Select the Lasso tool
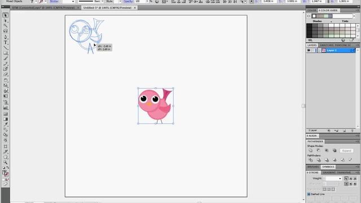This screenshot has width=361, height=203. pos(6,31)
